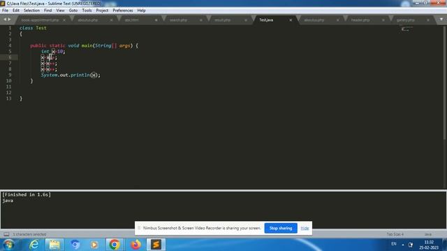The width and height of the screenshot is (447, 251).
Task: Close the header.php tab
Action: click(383, 20)
